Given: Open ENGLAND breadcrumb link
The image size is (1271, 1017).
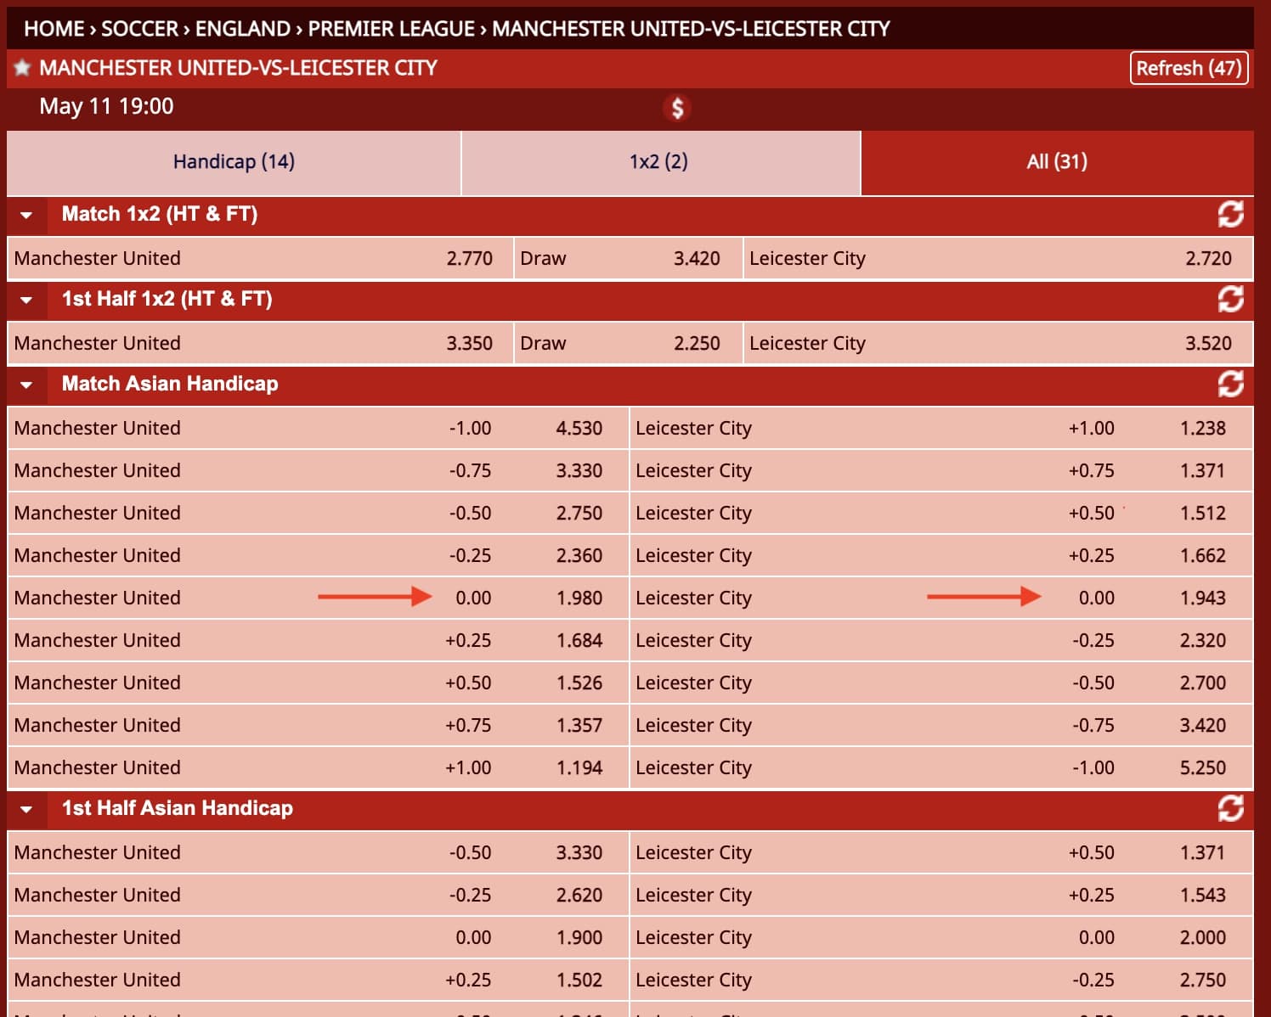Looking at the screenshot, I should pyautogui.click(x=243, y=29).
